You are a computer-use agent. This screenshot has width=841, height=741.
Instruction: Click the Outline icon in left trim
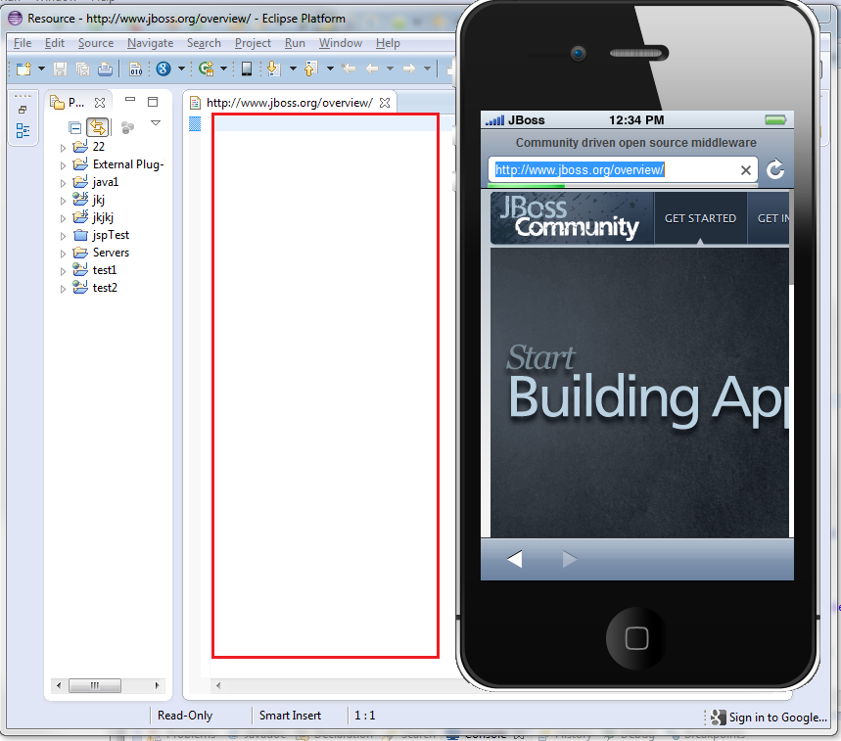(x=23, y=131)
